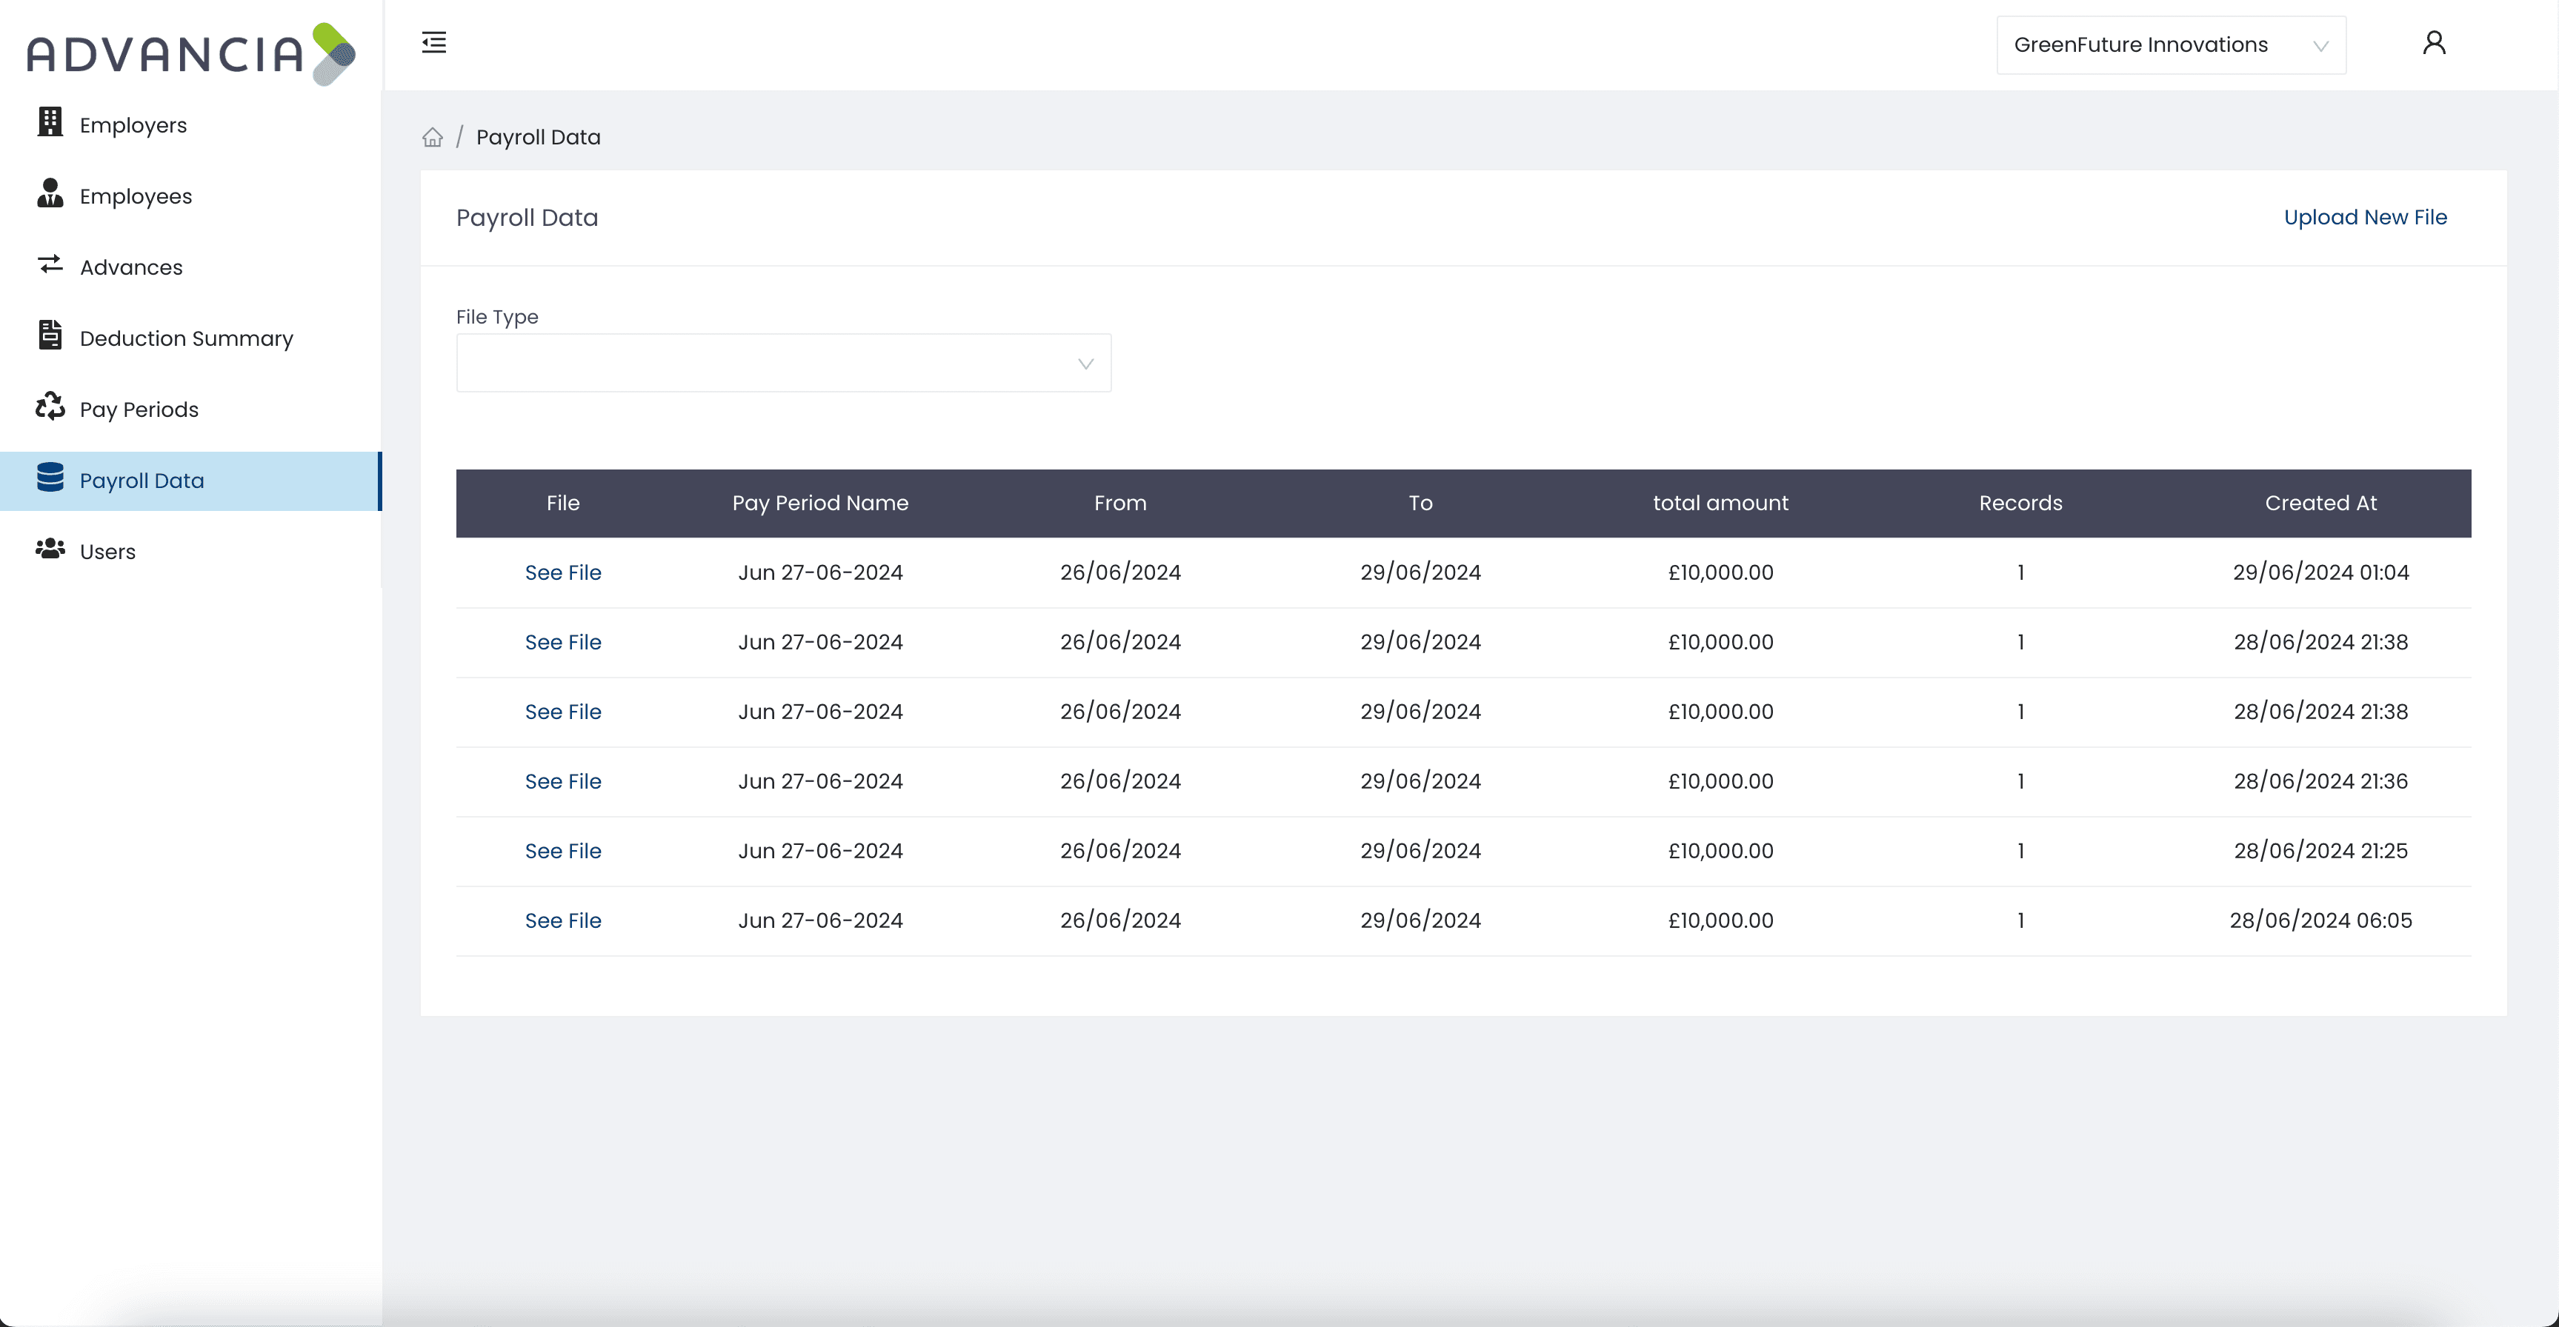Click the File Type label

[x=496, y=317]
